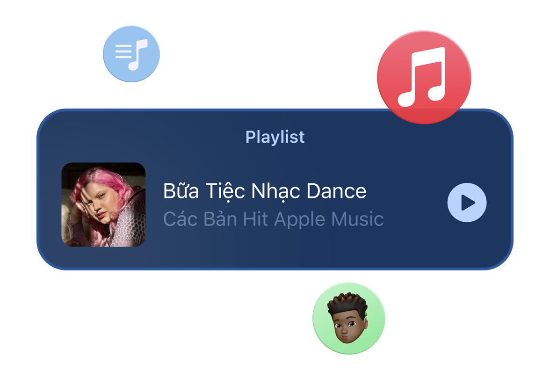Click the blue playlist queue icon
This screenshot has height=378, width=550.
[x=131, y=54]
